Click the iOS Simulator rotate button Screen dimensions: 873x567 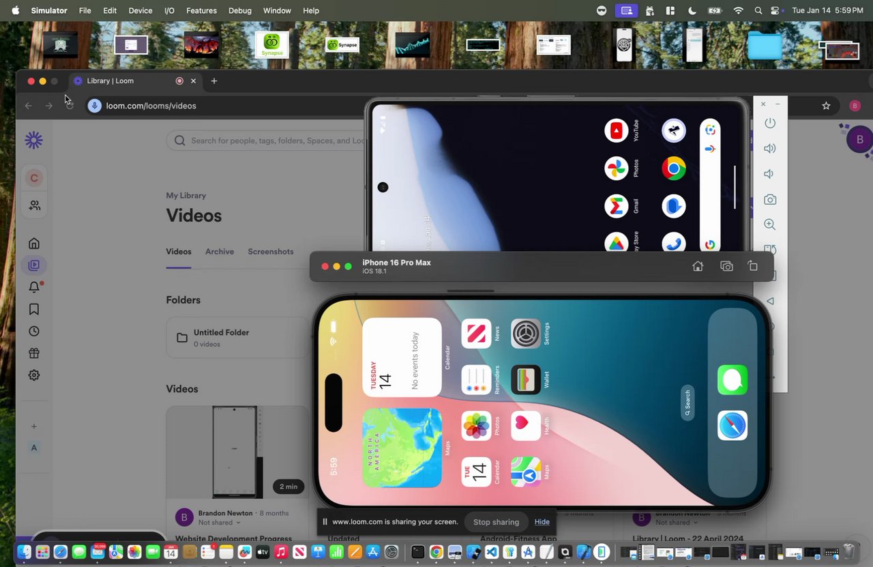753,266
